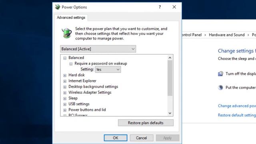This screenshot has width=256, height=144.
Task: Expand the USB settings node
Action: (x=65, y=104)
